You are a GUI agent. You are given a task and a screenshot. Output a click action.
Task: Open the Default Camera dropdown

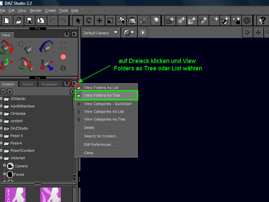100,33
